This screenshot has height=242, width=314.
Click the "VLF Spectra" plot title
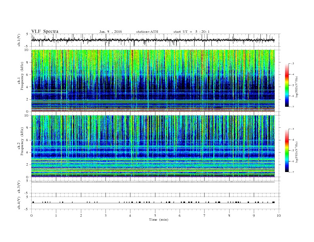click(45, 31)
